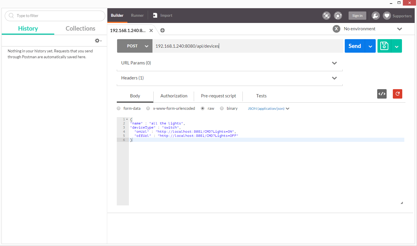This screenshot has width=417, height=246.
Task: Maximize the Postman window
Action: pos(399,3)
